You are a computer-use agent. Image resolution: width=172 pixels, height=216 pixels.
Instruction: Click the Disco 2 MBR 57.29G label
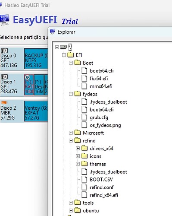(x=8, y=113)
